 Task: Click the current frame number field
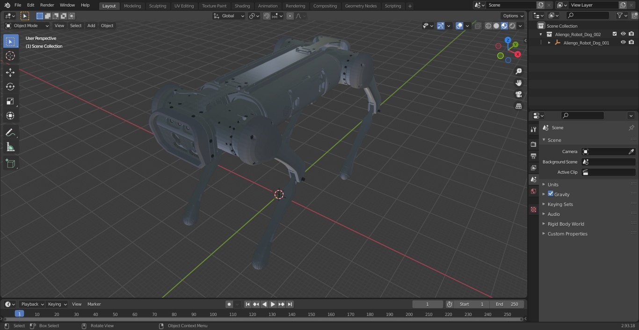point(428,304)
